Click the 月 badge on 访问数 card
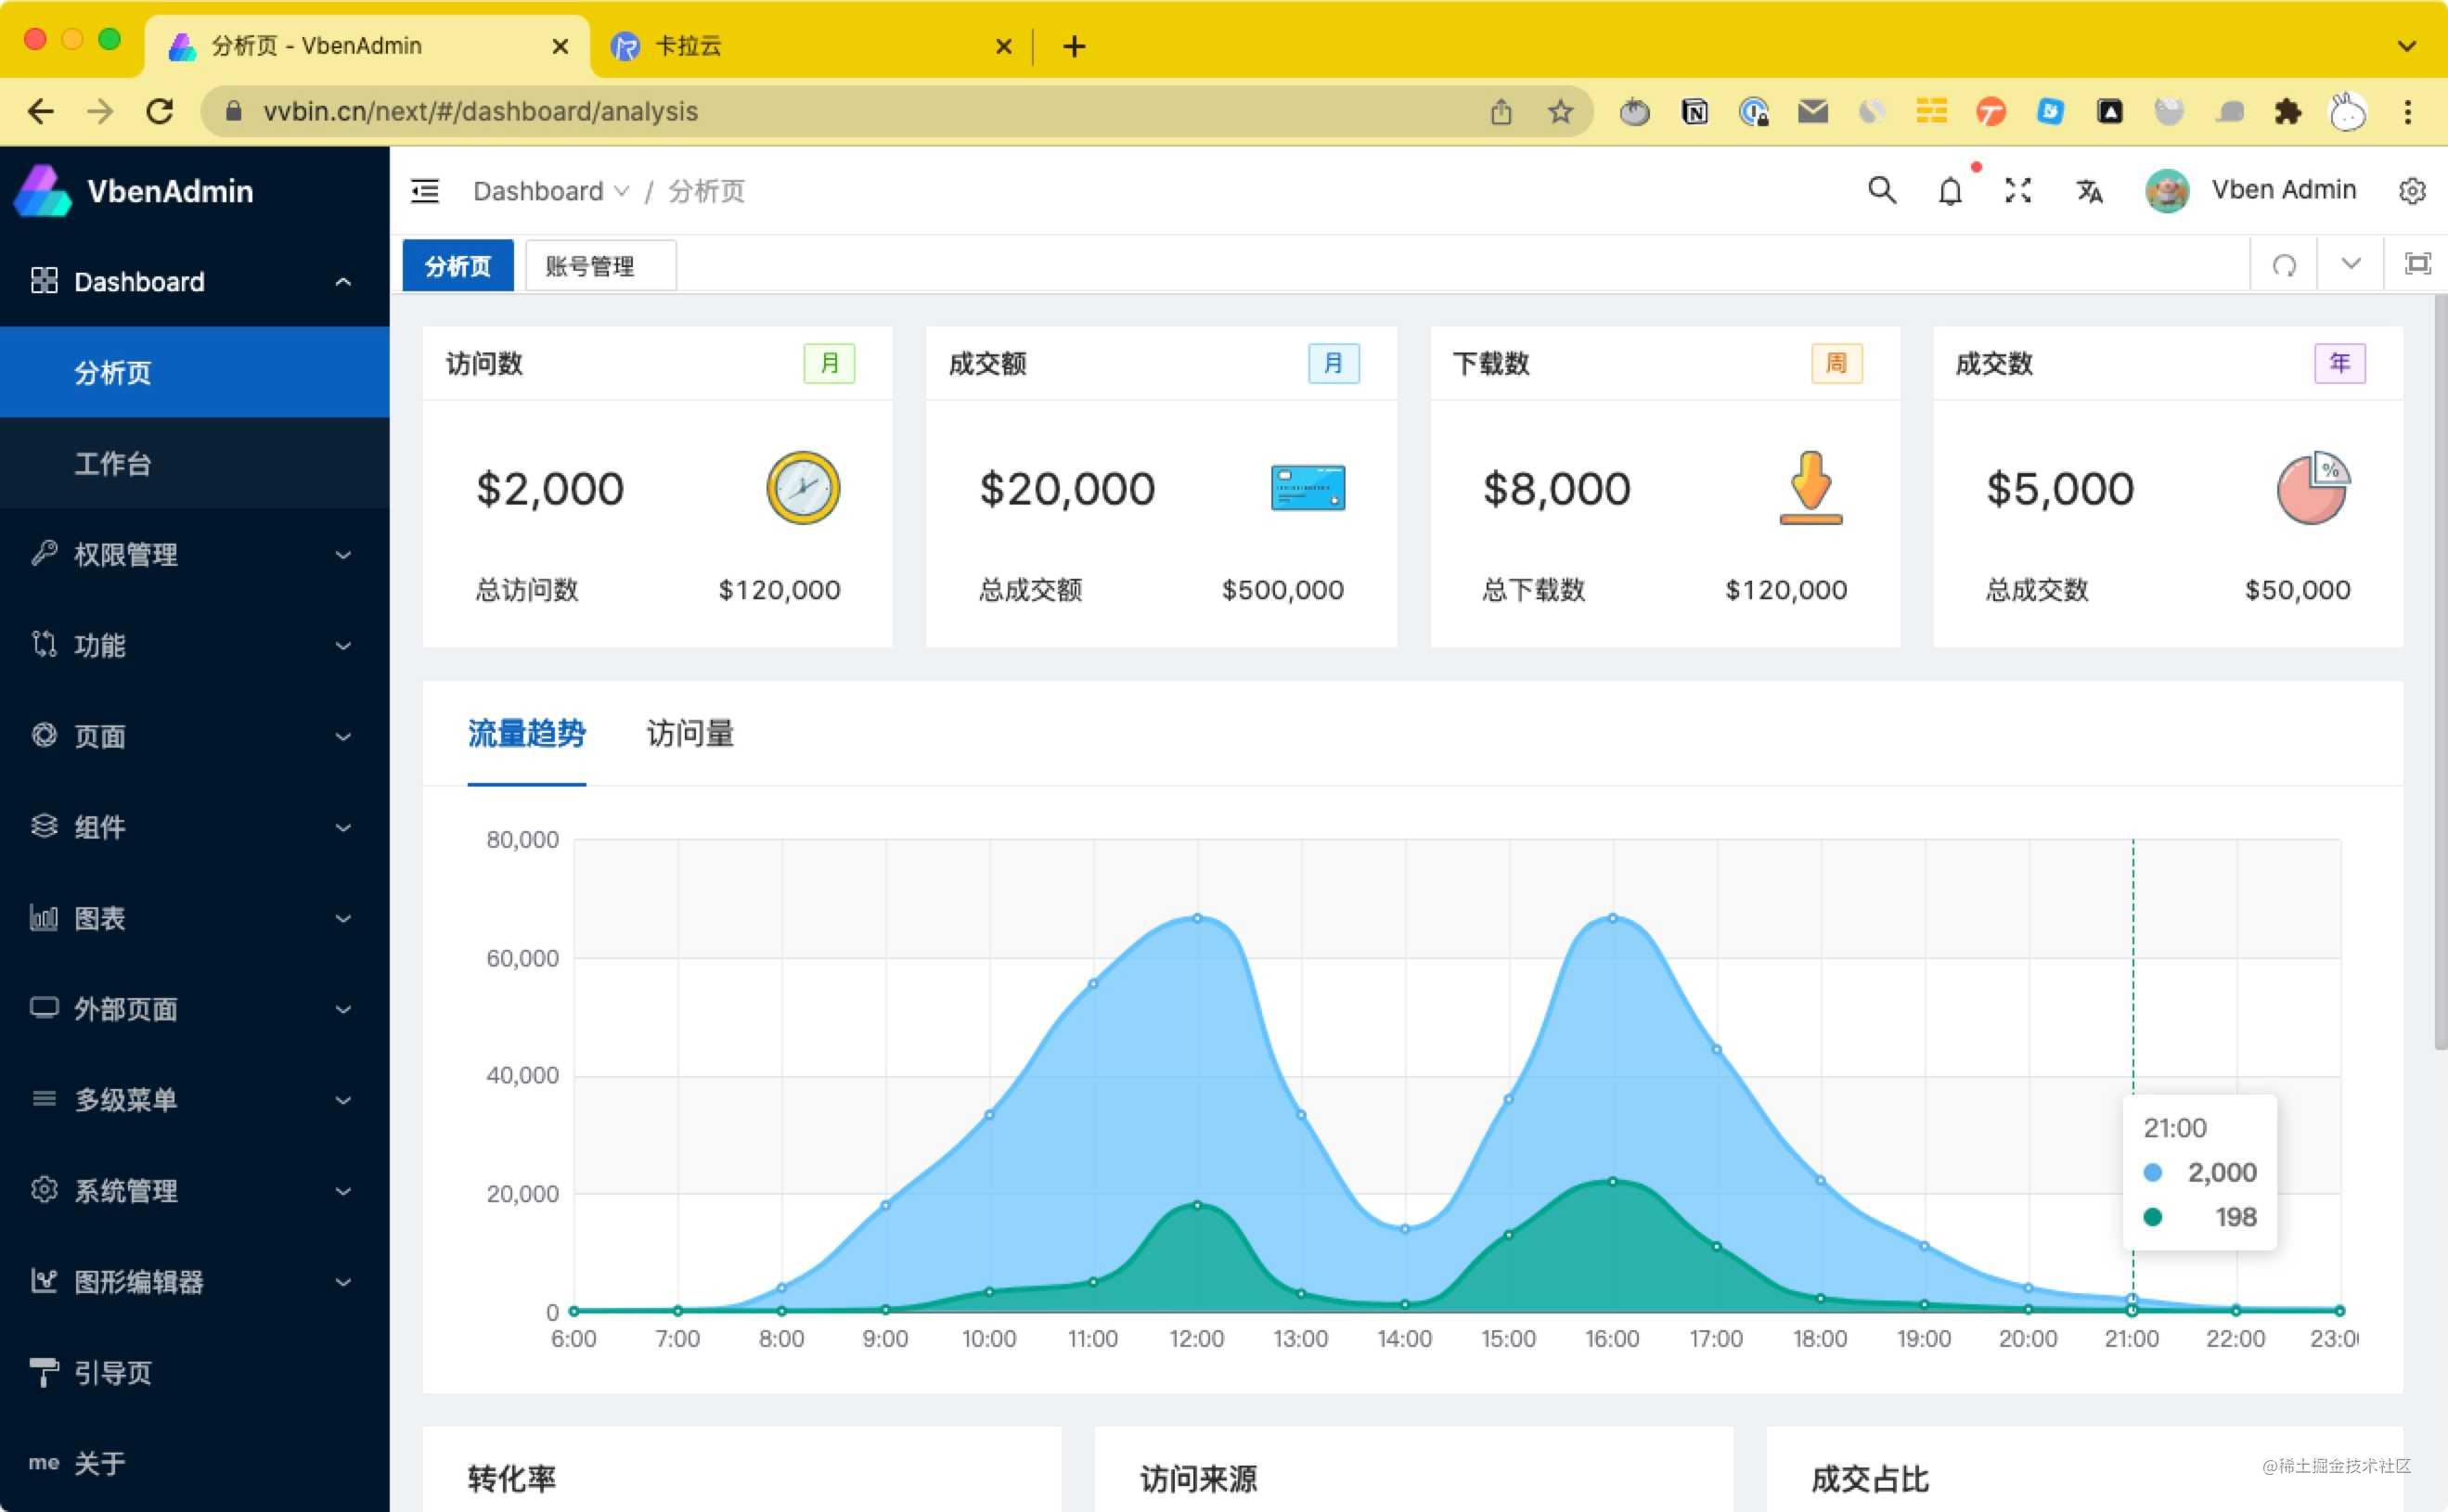 tap(830, 363)
